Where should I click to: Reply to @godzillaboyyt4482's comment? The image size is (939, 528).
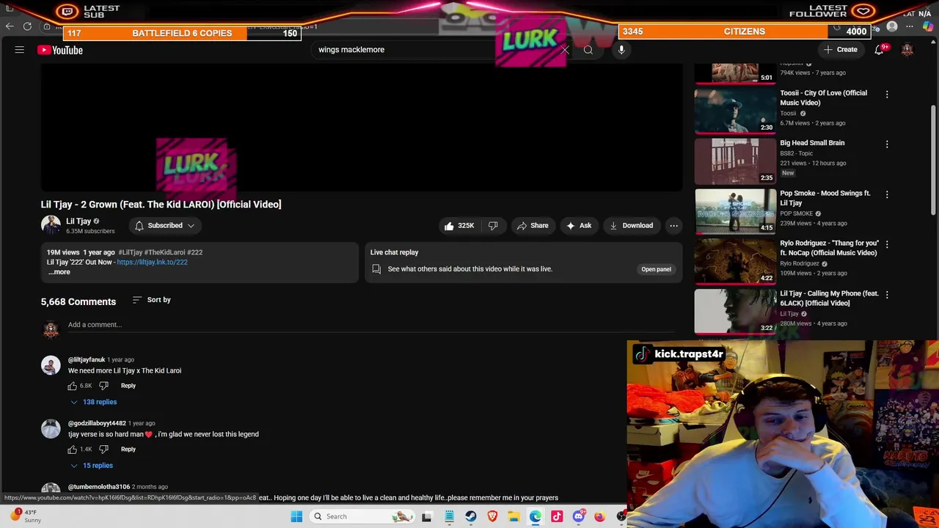tap(128, 449)
